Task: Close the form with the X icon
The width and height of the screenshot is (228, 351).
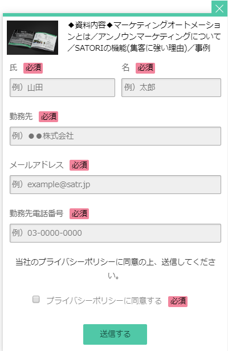Action: point(219,9)
